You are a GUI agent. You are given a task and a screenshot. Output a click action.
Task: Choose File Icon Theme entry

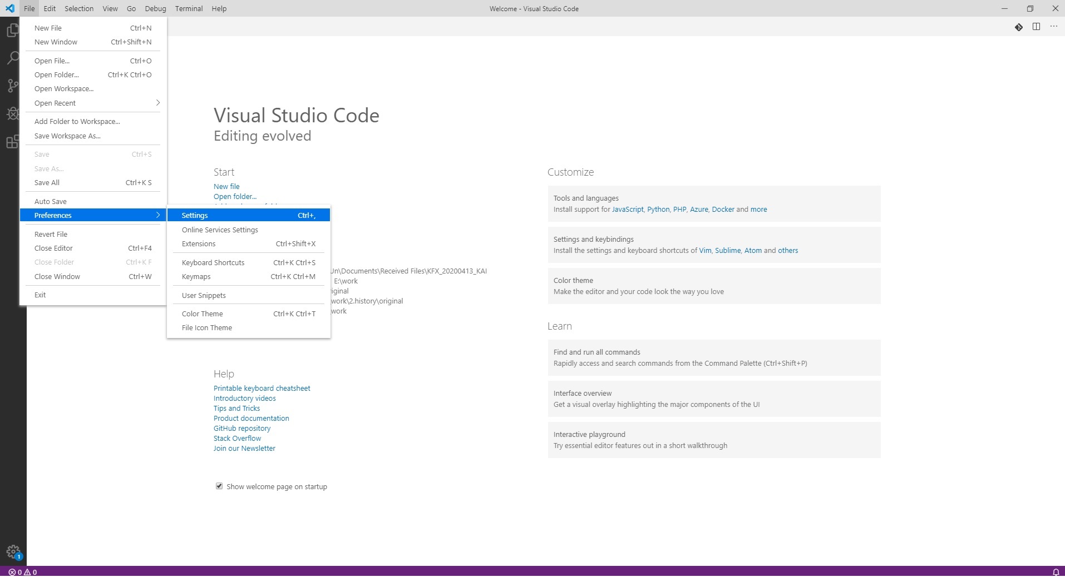coord(249,327)
